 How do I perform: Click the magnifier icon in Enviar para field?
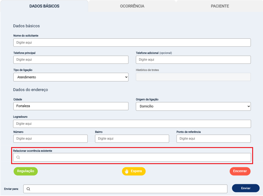point(28,189)
